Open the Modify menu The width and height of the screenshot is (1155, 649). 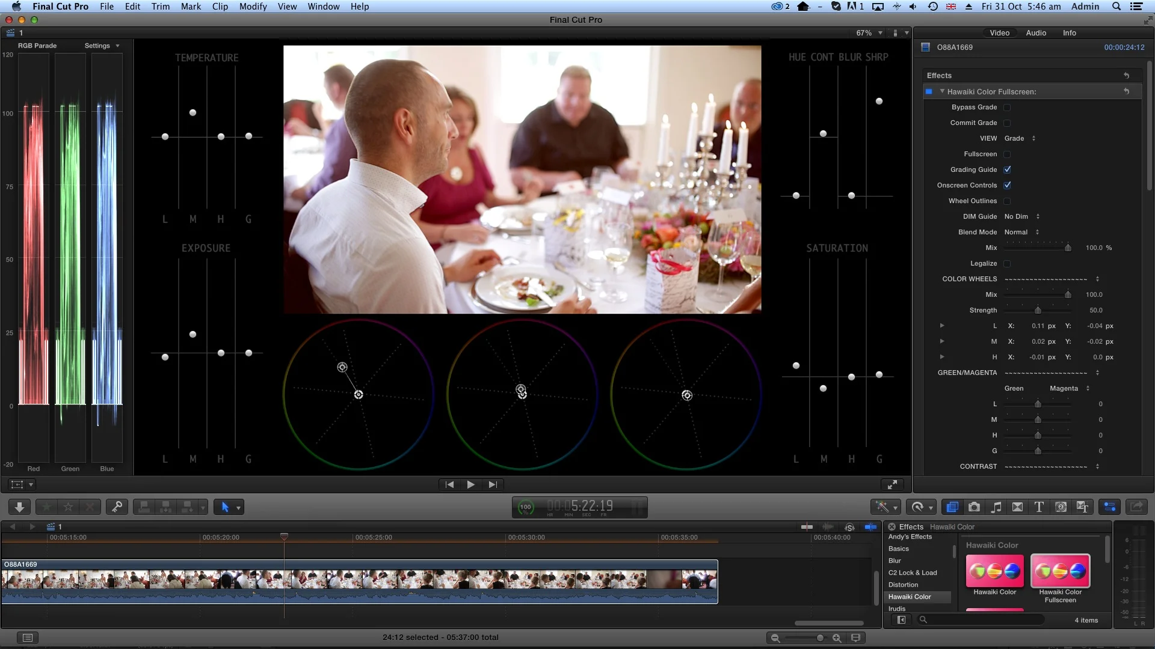pyautogui.click(x=253, y=7)
